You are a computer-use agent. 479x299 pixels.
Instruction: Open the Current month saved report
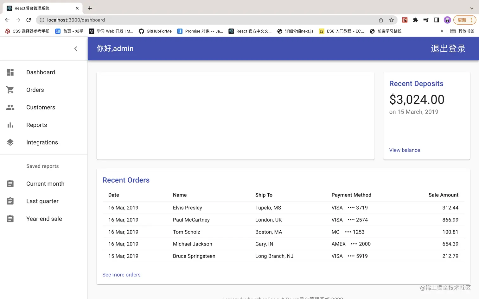point(44,184)
